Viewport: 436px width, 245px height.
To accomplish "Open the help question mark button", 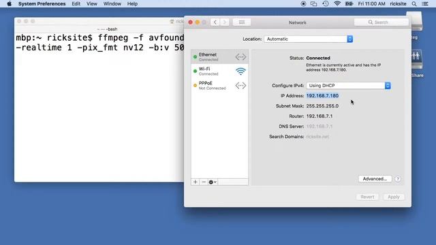I will point(398,179).
